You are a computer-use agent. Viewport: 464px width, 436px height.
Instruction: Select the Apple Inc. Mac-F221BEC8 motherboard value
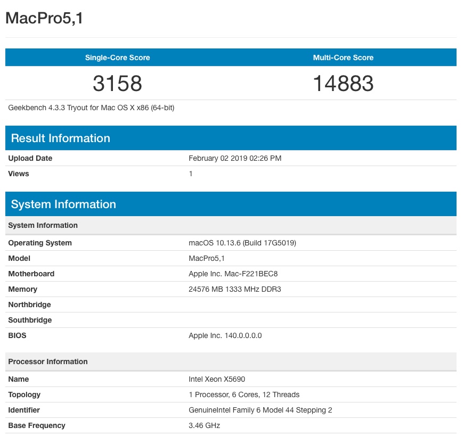[233, 274]
